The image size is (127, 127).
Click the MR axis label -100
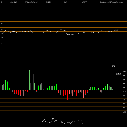pyautogui.click(x=124, y=112)
